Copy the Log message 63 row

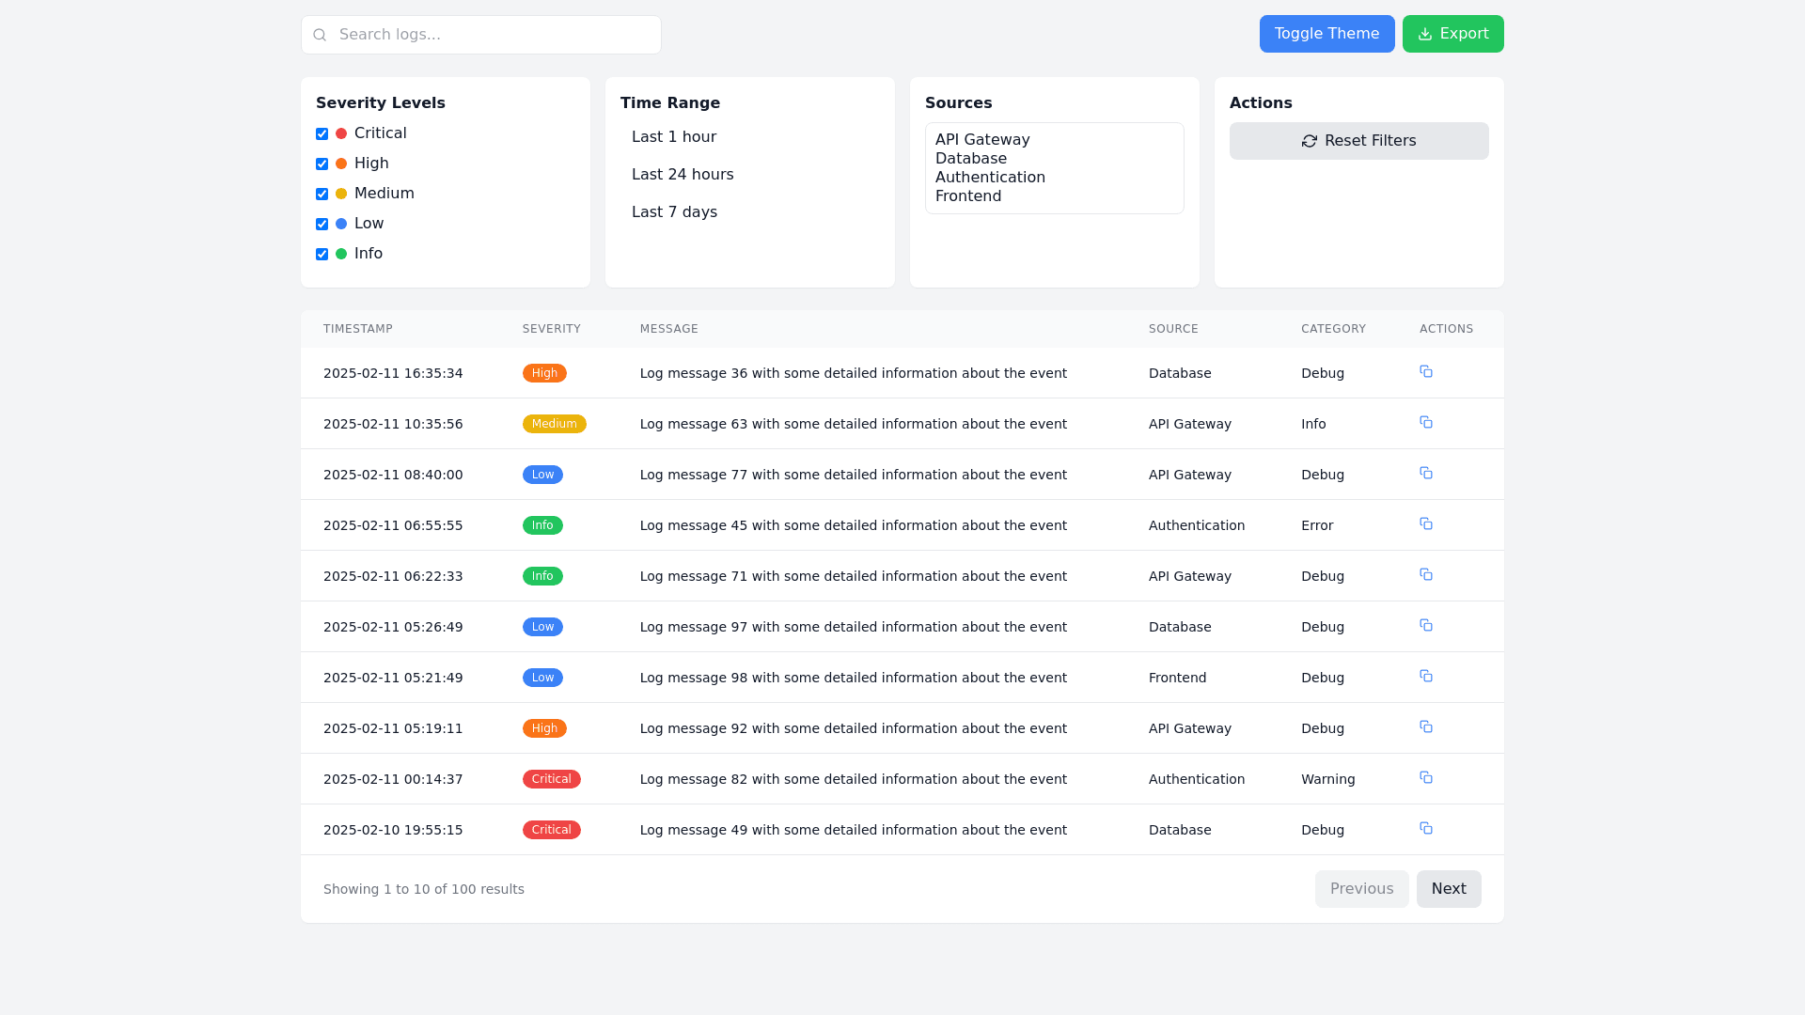(x=1426, y=423)
